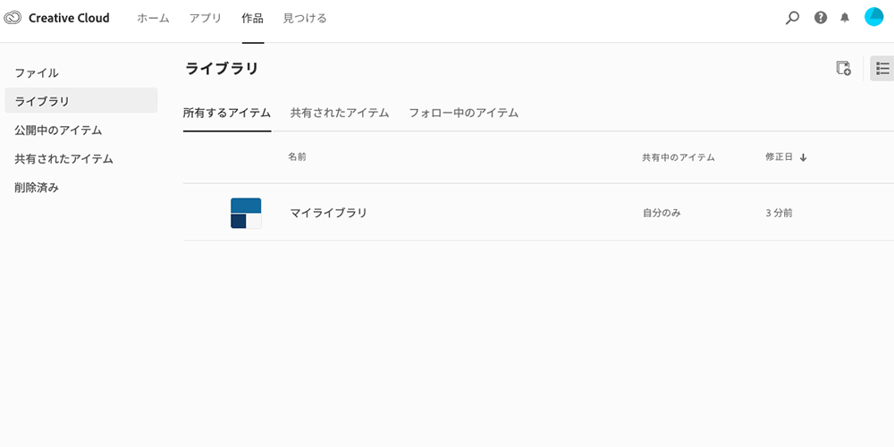This screenshot has width=894, height=447.
Task: Switch to the ホーム tab
Action: (x=154, y=18)
